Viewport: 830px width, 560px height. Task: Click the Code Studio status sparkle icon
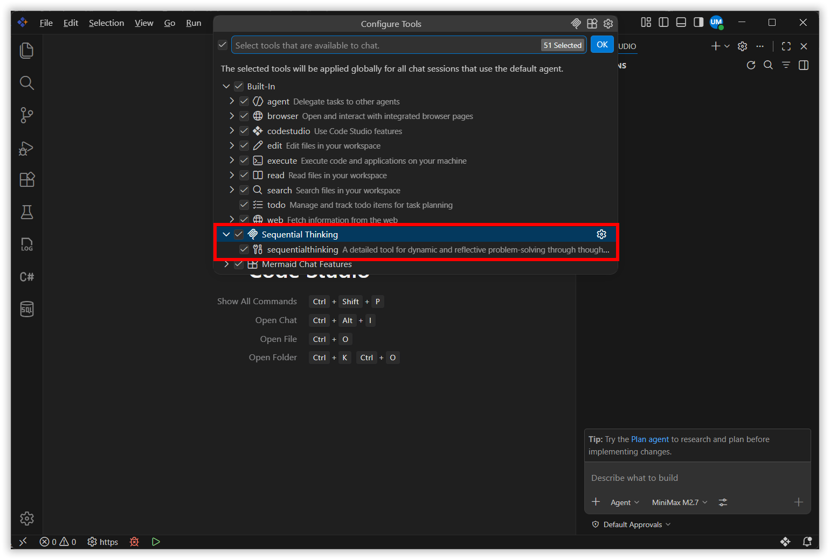pos(785,542)
